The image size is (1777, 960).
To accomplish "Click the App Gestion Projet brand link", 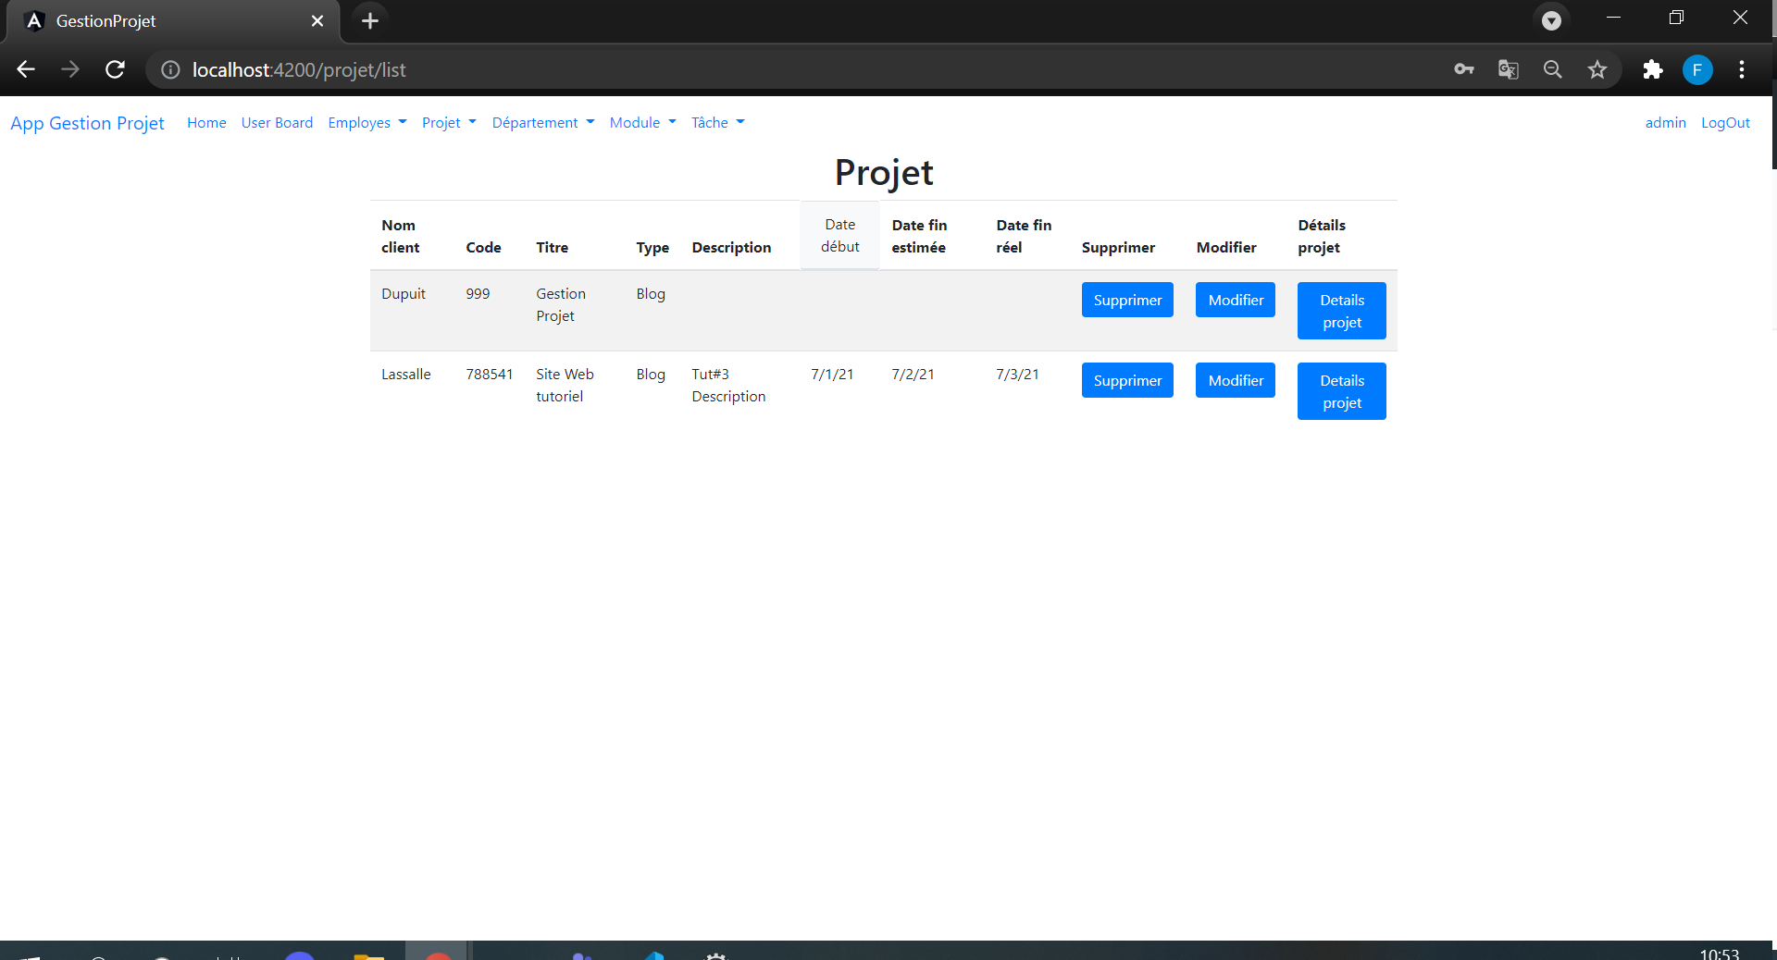I will click(x=87, y=123).
